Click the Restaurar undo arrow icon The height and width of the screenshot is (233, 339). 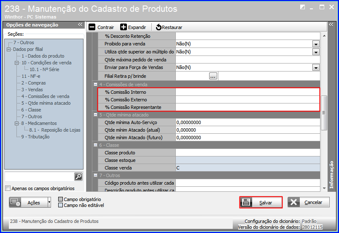click(x=159, y=27)
